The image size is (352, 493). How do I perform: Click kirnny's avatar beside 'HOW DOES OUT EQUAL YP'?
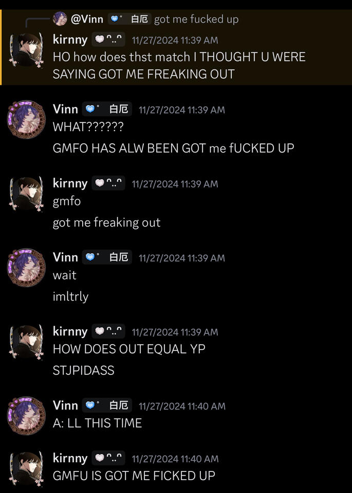(26, 342)
